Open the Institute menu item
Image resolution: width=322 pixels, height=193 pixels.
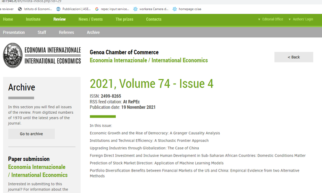pos(33,19)
